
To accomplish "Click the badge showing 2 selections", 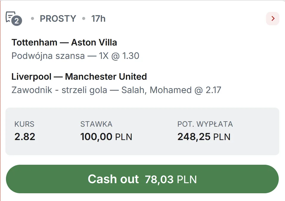I will (x=17, y=21).
